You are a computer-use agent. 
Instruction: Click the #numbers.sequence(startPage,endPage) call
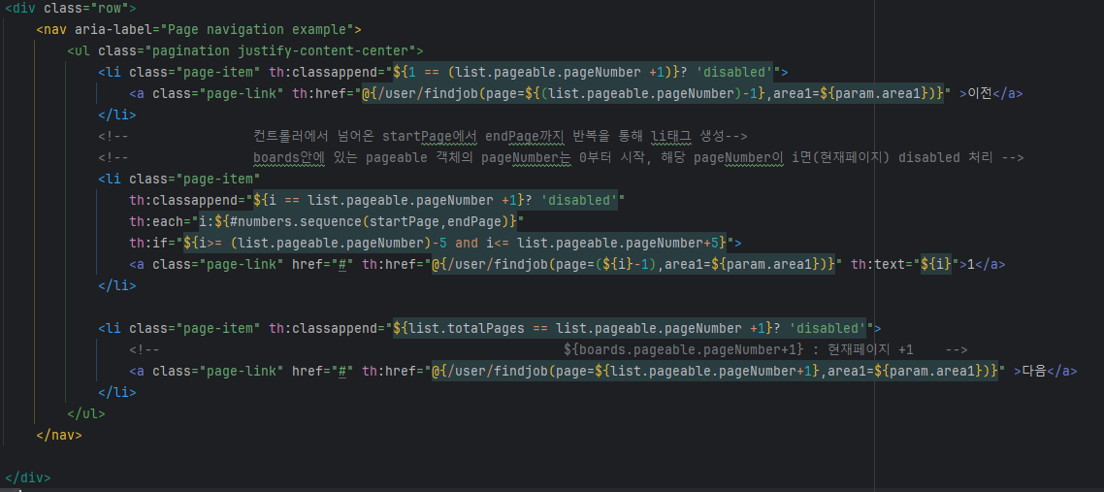tap(370, 221)
